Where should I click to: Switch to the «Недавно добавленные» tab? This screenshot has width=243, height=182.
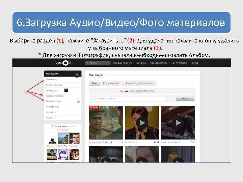click(139, 83)
